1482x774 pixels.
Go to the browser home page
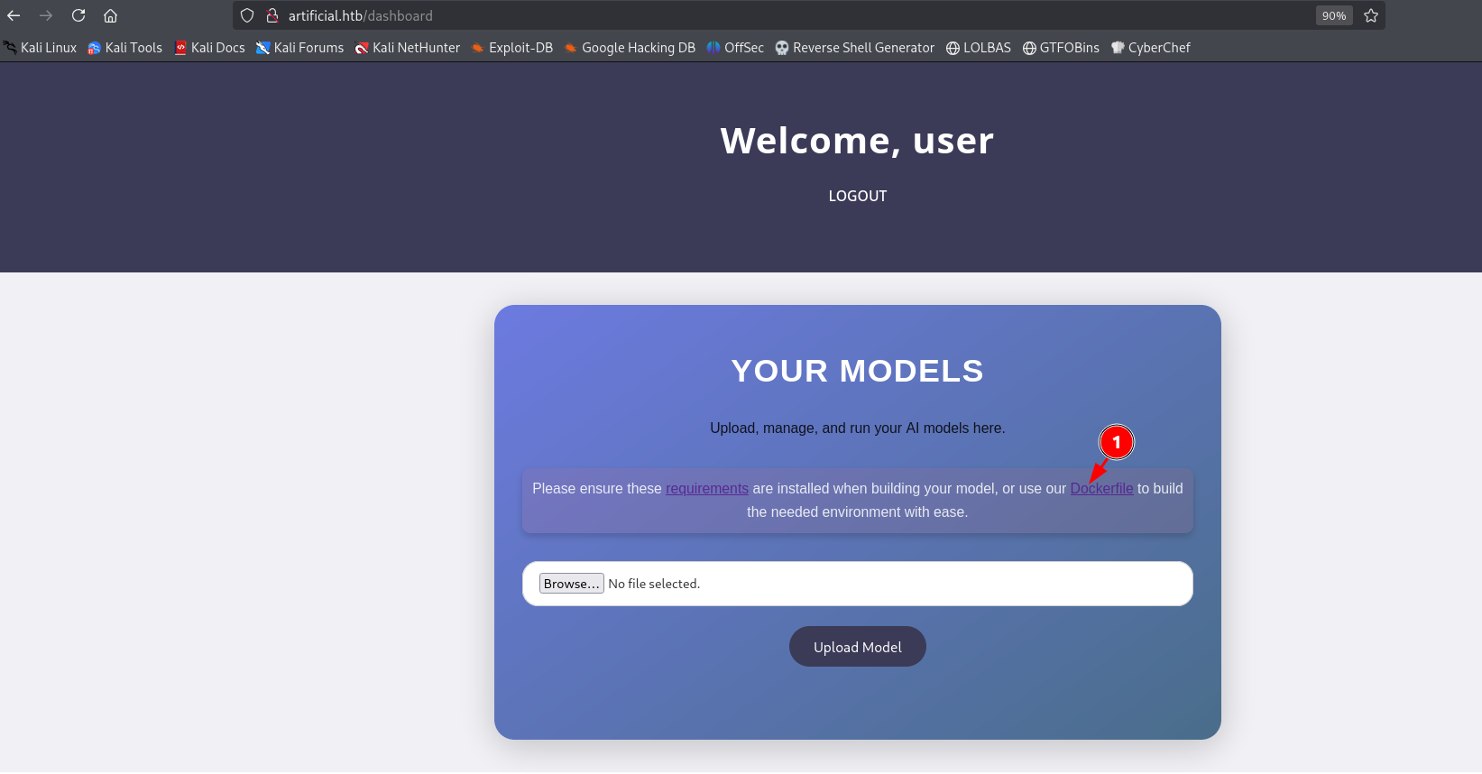pyautogui.click(x=110, y=15)
